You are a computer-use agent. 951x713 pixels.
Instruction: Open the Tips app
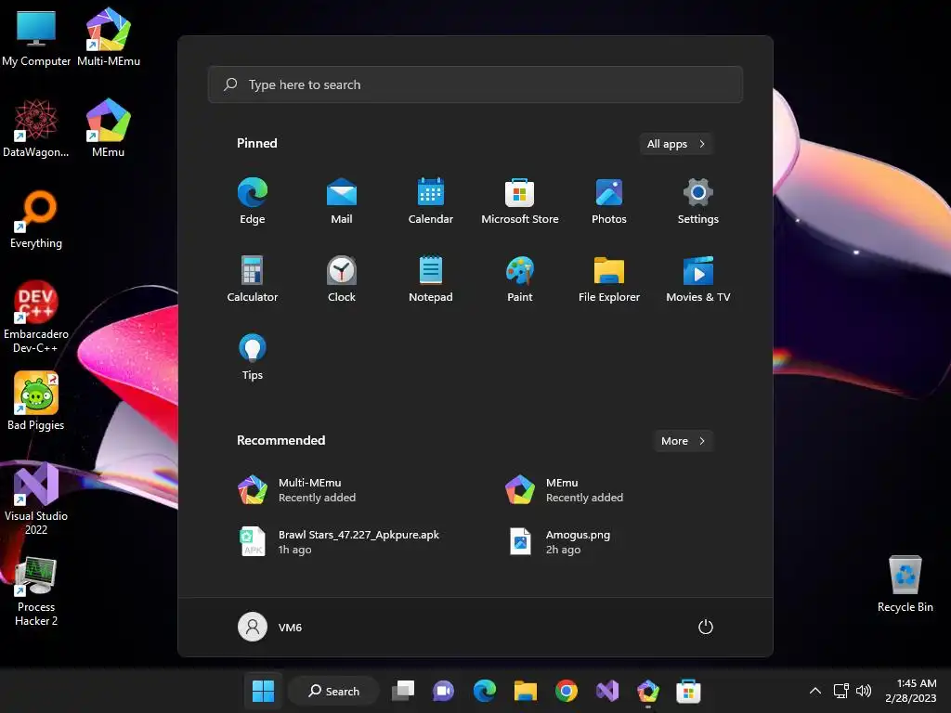(253, 357)
